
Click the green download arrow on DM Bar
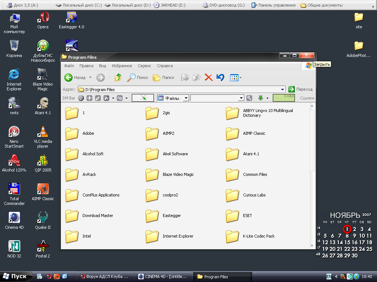260,98
